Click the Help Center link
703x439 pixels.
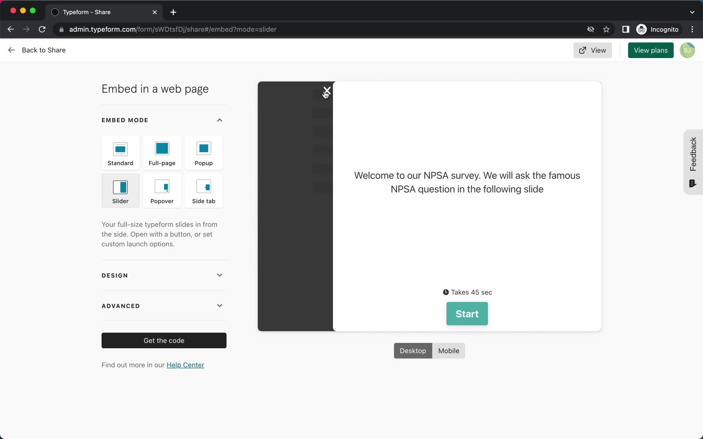click(185, 365)
